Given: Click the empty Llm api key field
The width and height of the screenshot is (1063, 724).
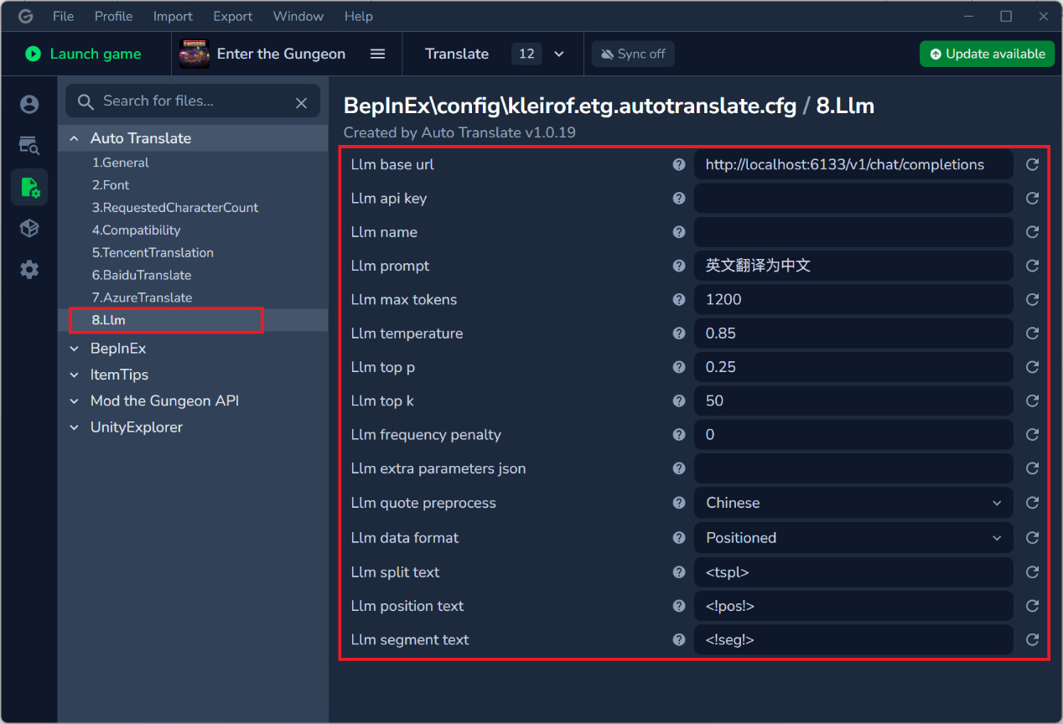Looking at the screenshot, I should (x=853, y=199).
